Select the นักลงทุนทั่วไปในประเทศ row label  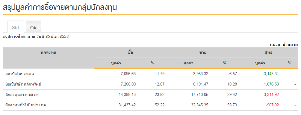click(26, 105)
